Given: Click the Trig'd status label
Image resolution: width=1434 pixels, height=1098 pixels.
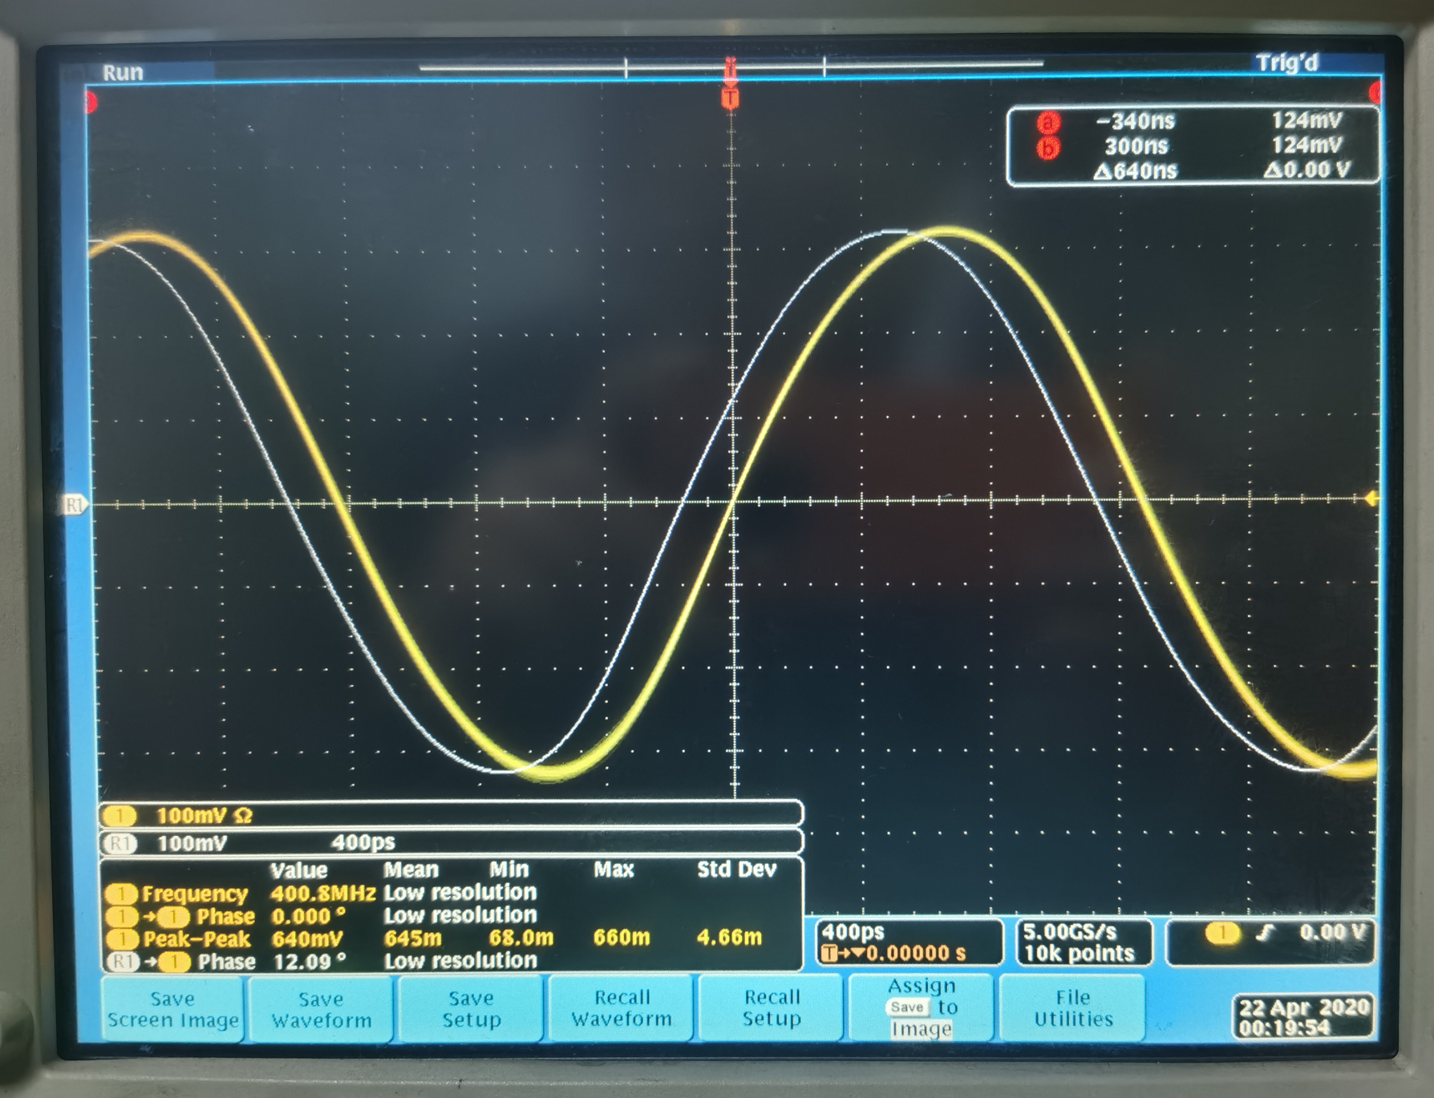Looking at the screenshot, I should tap(1286, 63).
